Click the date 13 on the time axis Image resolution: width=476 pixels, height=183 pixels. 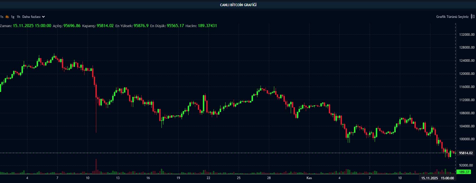click(x=118, y=178)
